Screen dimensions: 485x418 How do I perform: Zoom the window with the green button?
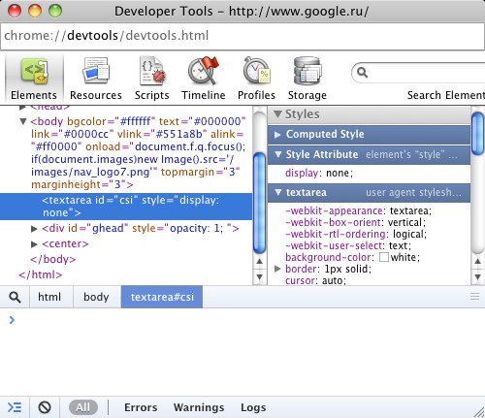click(55, 11)
